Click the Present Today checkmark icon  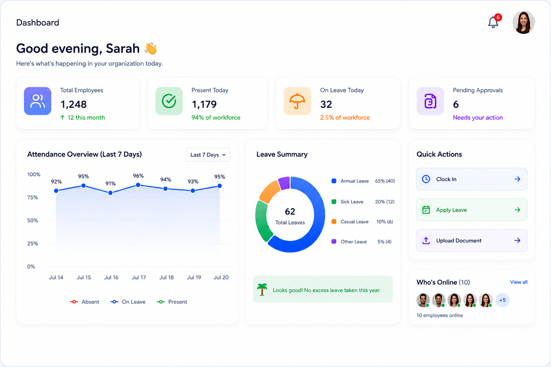pyautogui.click(x=169, y=101)
